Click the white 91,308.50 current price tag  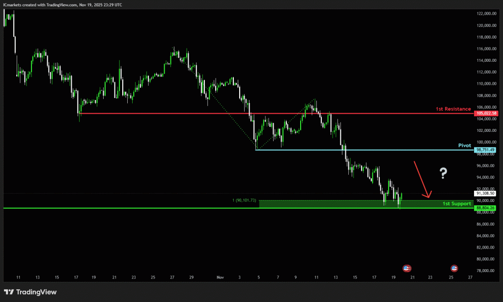click(x=486, y=194)
